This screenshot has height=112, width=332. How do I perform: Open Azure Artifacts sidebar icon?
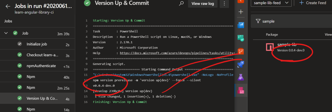pos(241,90)
